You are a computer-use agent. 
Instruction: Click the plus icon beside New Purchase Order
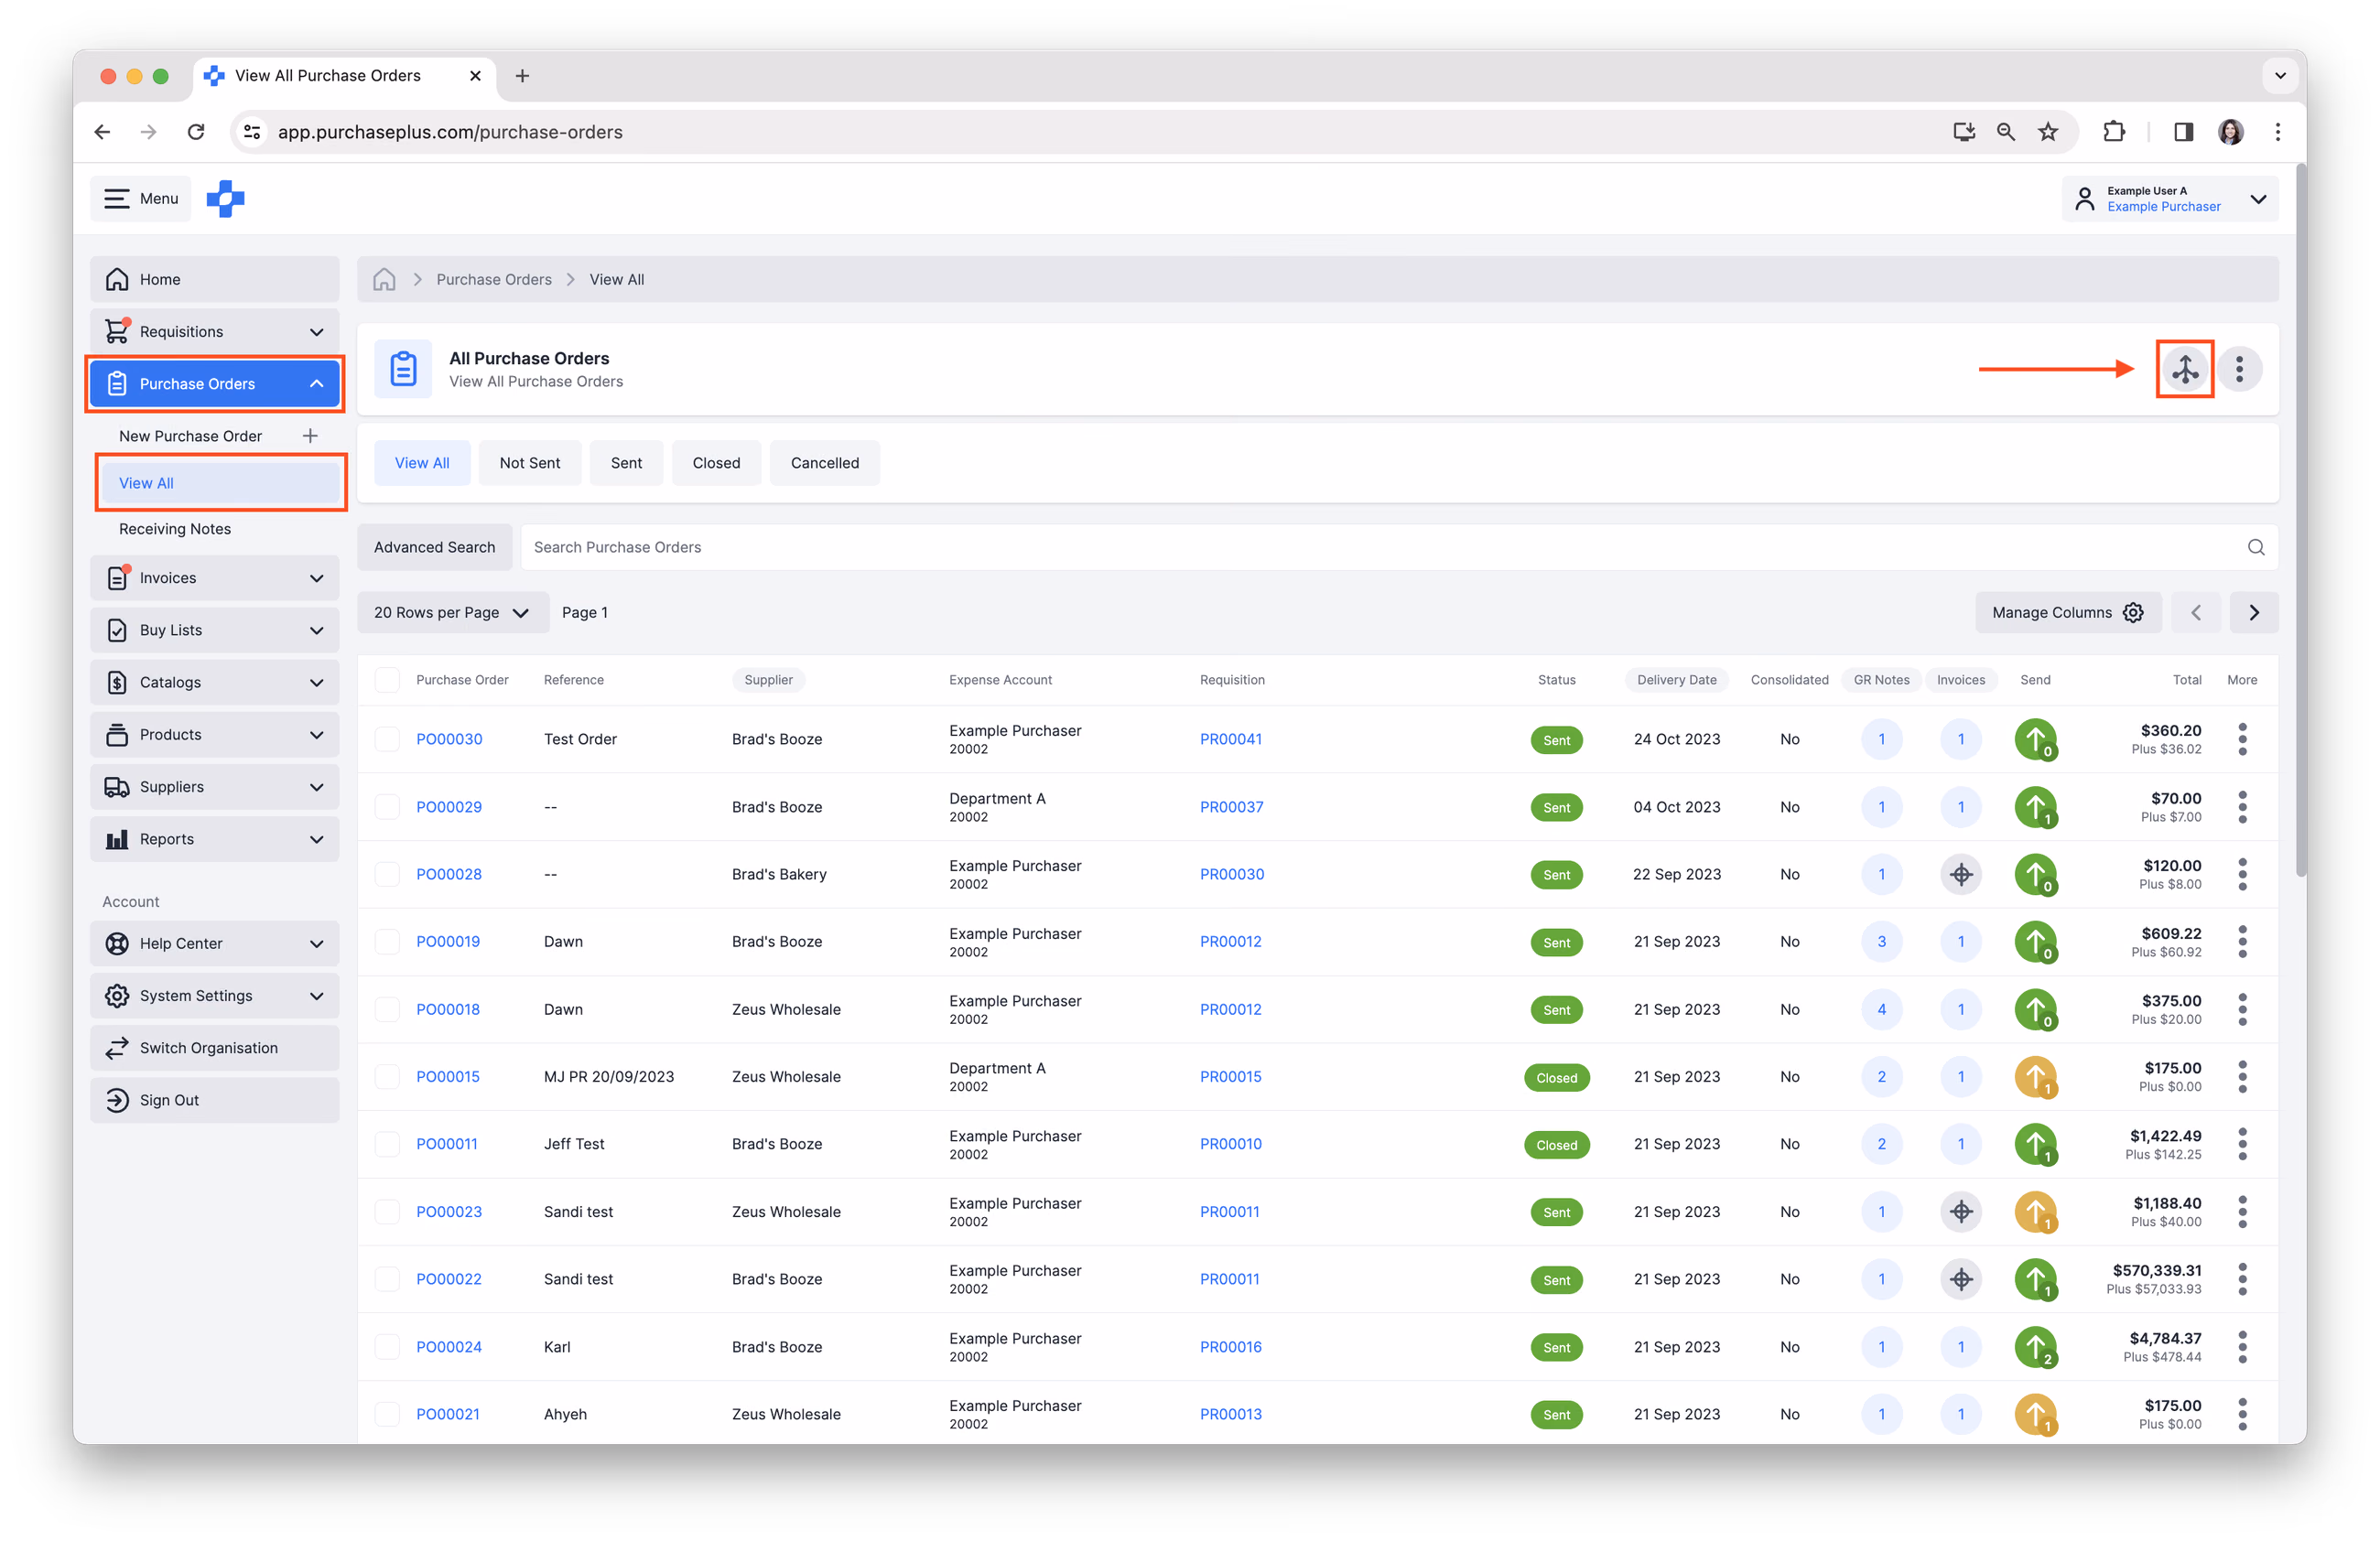tap(310, 436)
